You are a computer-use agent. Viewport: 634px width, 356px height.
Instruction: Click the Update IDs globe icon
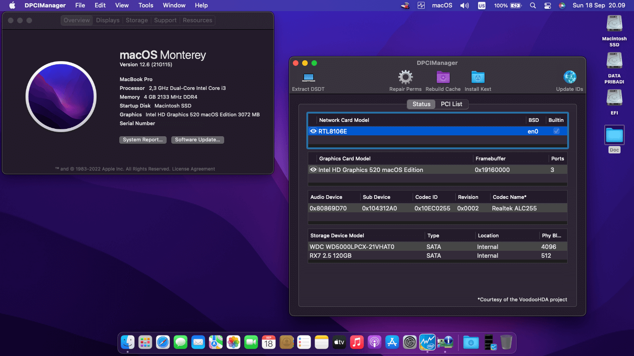click(x=569, y=77)
